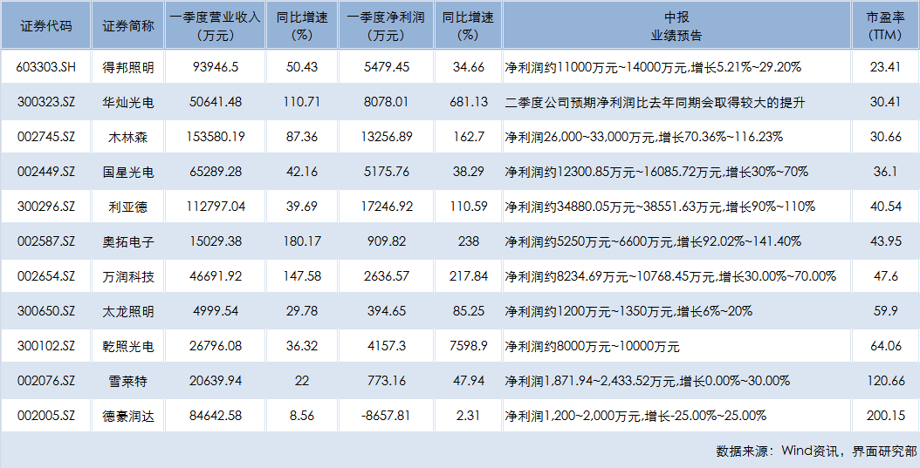The height and width of the screenshot is (468, 920).
Task: Select stock code 300323.SZ
Action: click(45, 102)
